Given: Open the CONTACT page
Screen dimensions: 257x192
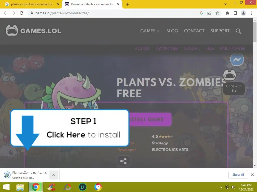Looking at the screenshot, I should click(194, 31).
